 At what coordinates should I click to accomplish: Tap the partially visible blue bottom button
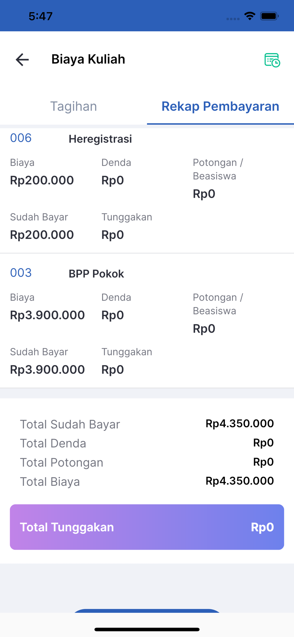pos(147,611)
